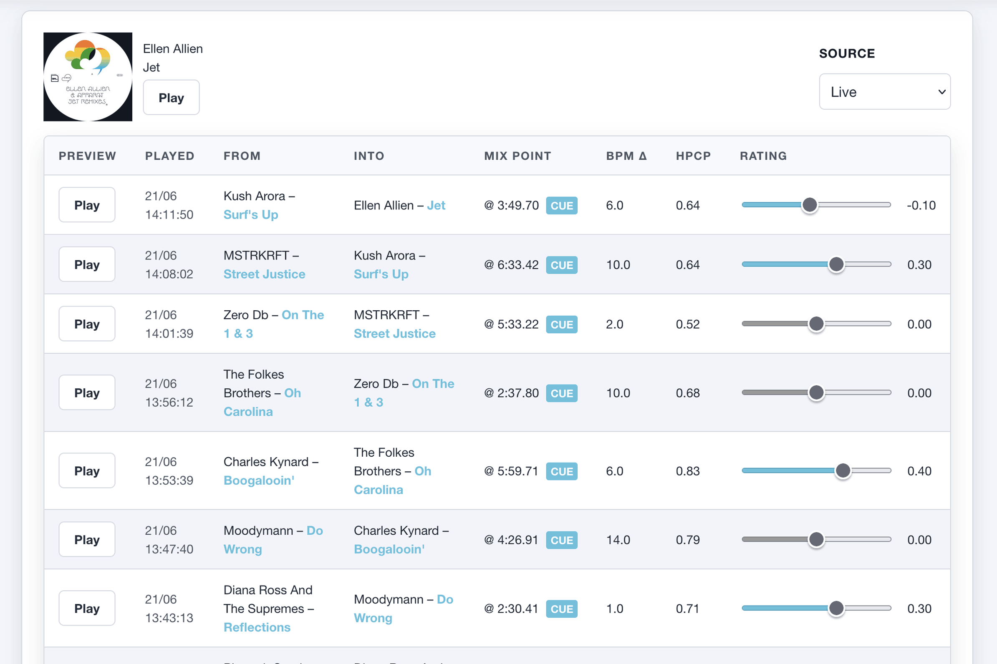Play the Ellen Allien Jet track
Image resolution: width=997 pixels, height=664 pixels.
(x=171, y=98)
